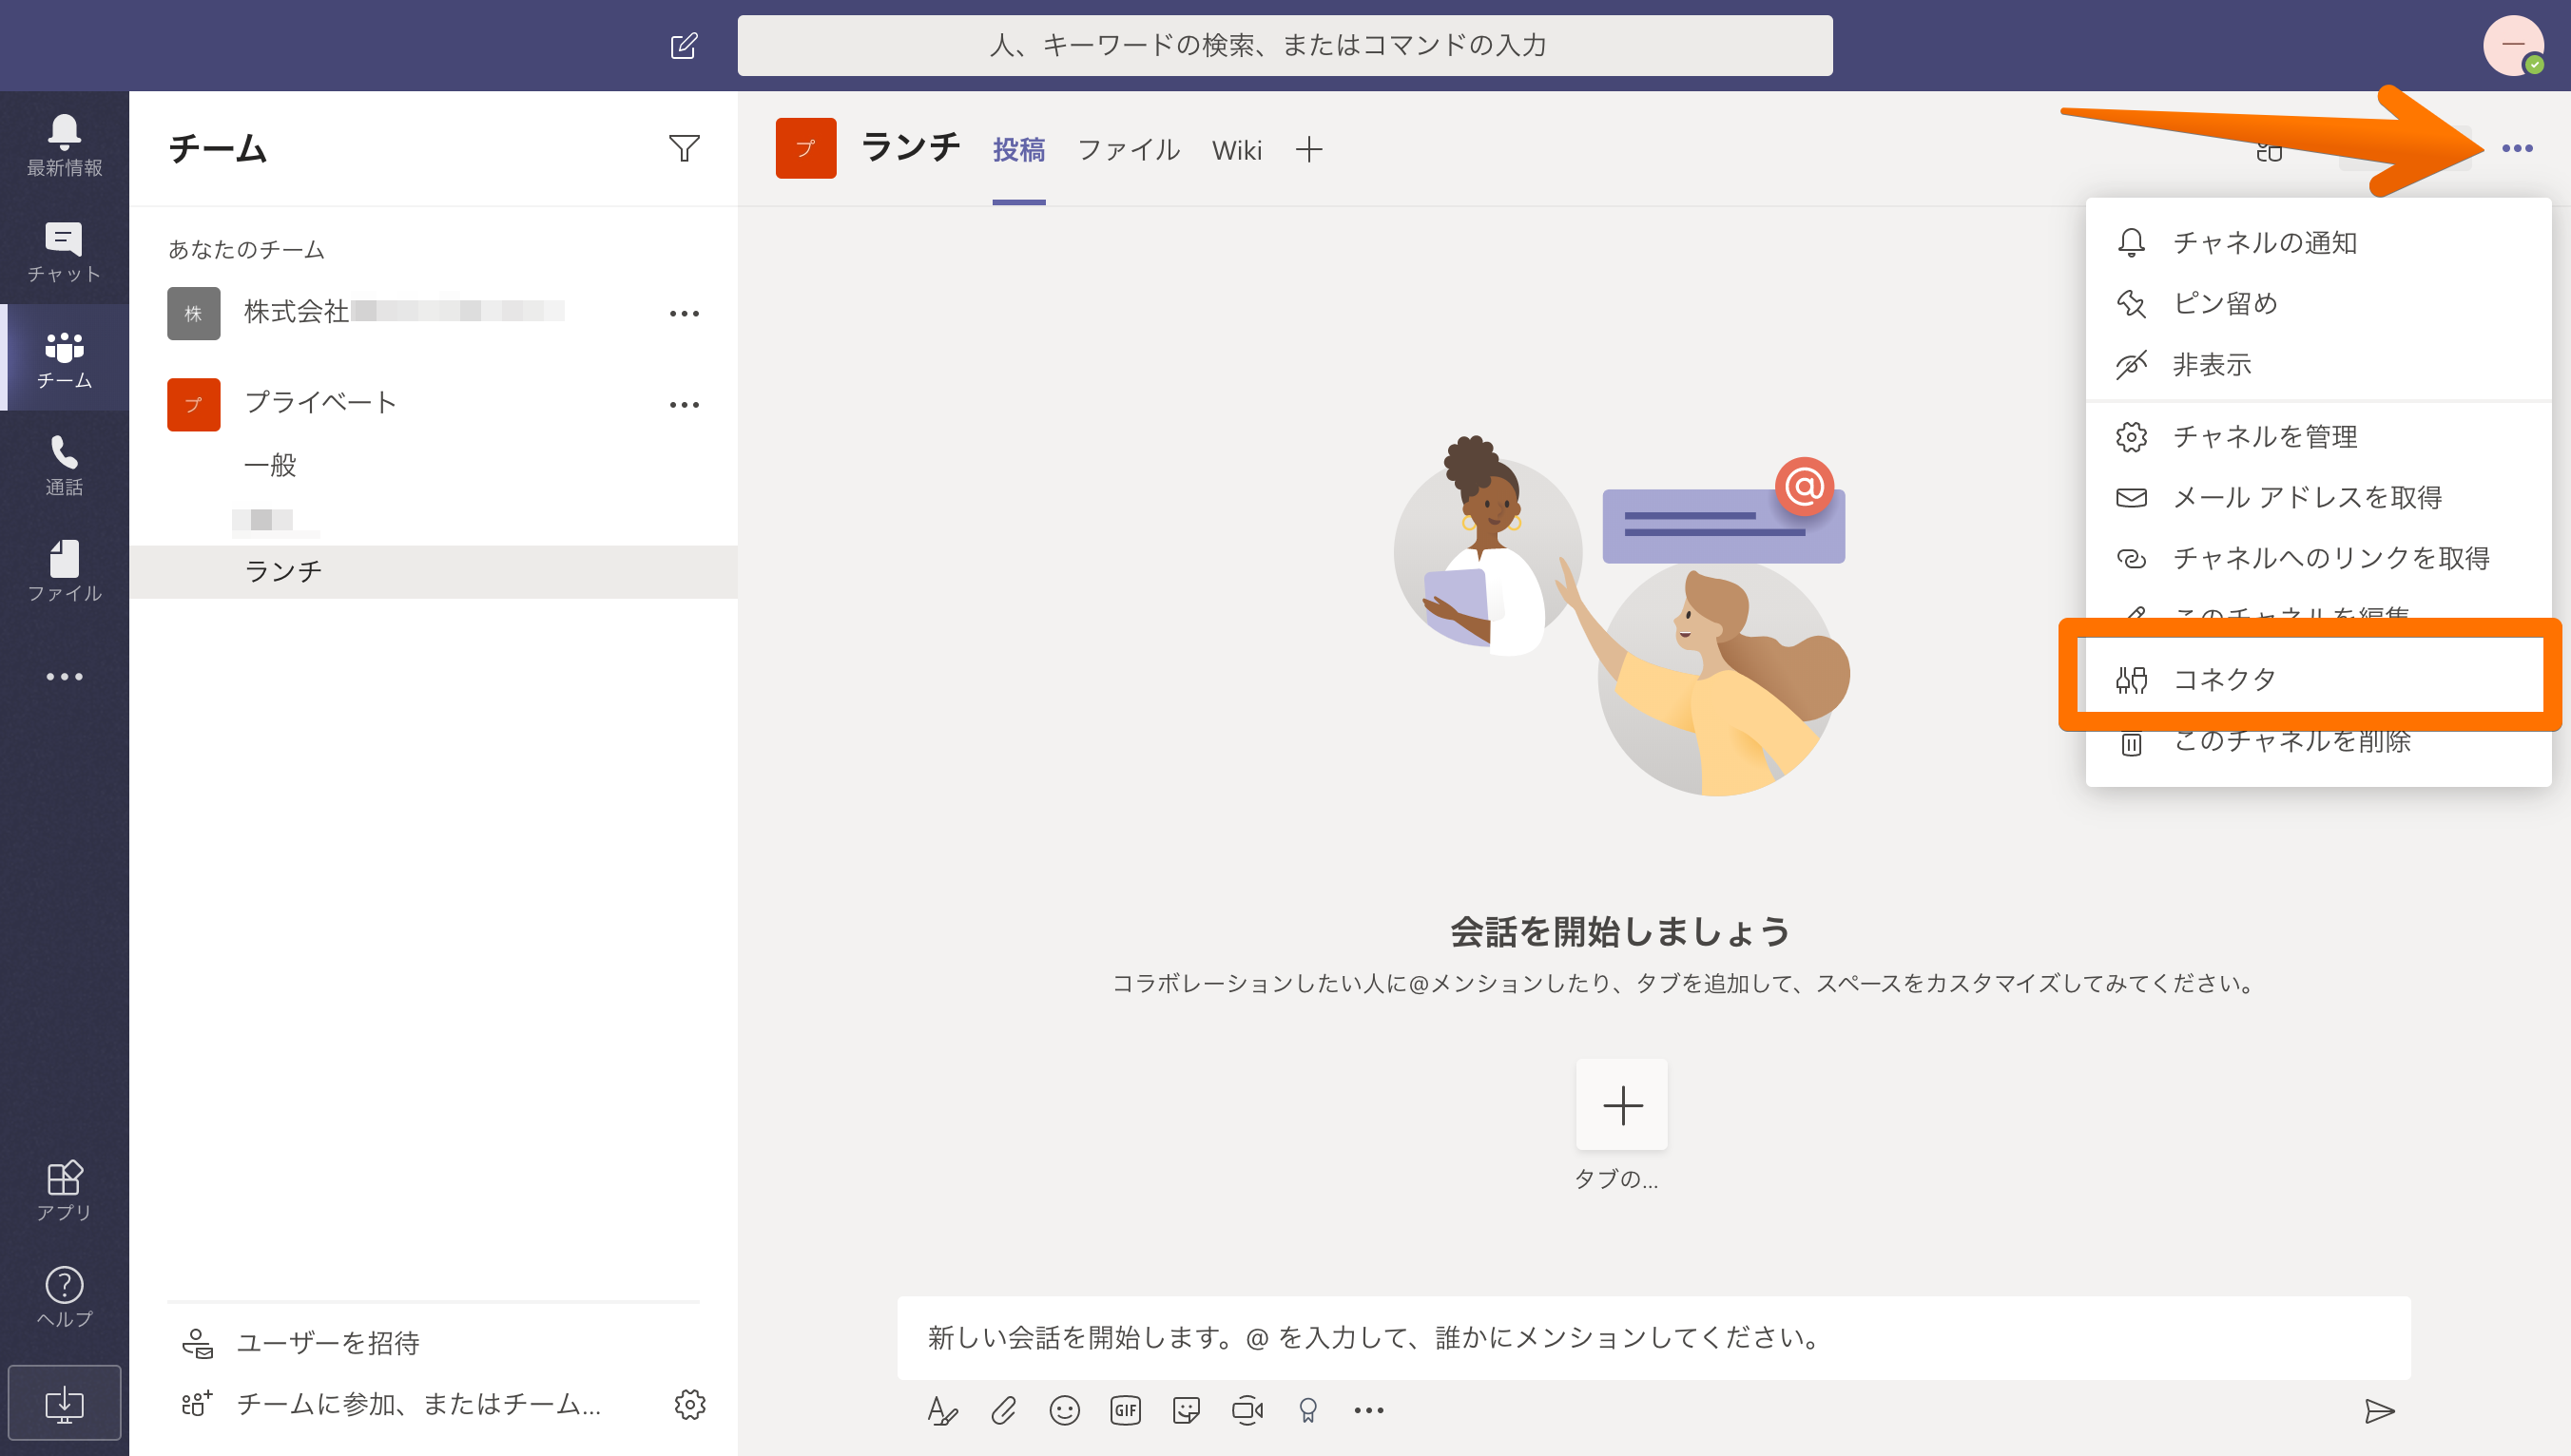Open the GIF picker in compose bar
The image size is (2571, 1456).
click(x=1126, y=1410)
